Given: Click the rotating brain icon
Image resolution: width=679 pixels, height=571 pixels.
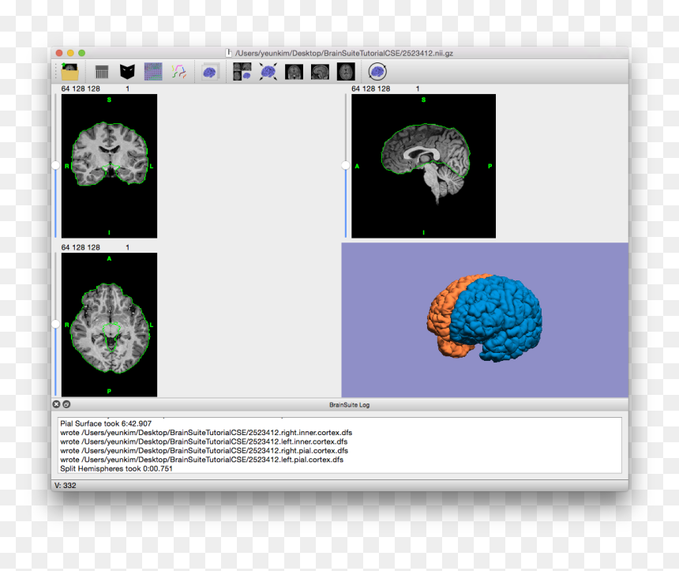Looking at the screenshot, I should click(377, 72).
